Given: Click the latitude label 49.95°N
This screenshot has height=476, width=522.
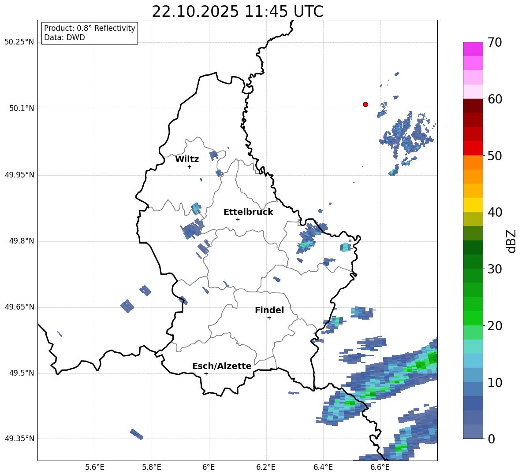Looking at the screenshot, I should click(x=19, y=175).
